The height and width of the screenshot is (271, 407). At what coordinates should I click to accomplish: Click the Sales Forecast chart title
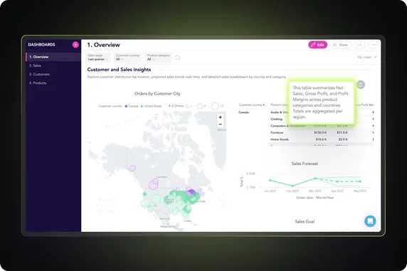(305, 164)
